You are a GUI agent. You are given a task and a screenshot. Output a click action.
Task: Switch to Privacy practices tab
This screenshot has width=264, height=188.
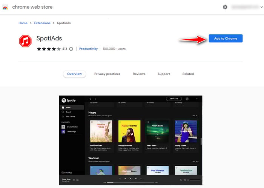point(107,74)
